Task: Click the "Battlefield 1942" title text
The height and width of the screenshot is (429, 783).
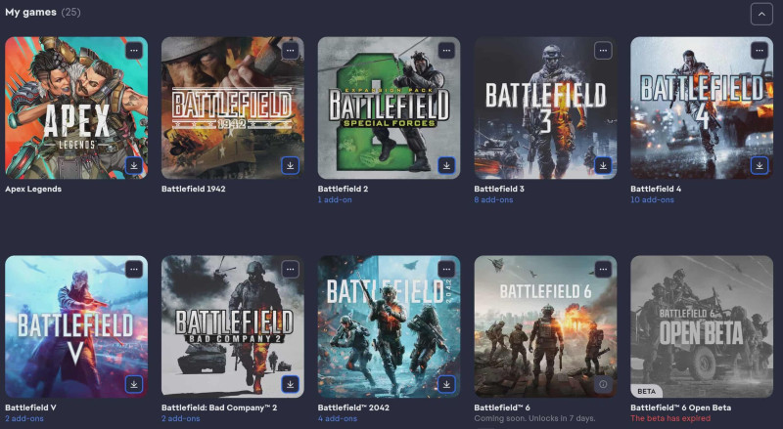Action: (193, 189)
